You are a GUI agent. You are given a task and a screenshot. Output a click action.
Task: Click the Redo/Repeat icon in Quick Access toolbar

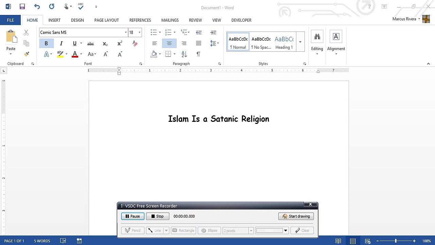coord(52,6)
